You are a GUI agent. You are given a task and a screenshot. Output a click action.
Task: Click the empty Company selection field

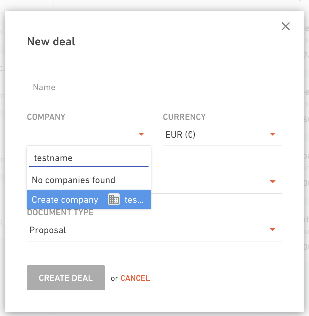(x=89, y=134)
